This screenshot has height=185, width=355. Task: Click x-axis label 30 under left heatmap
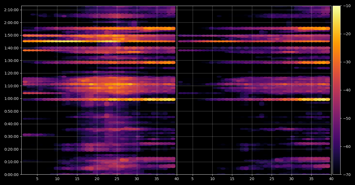[137, 179]
